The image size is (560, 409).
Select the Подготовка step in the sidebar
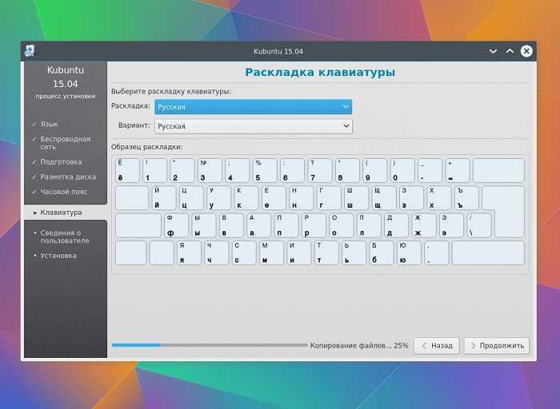tap(61, 162)
